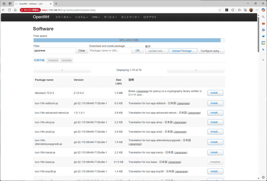Go to previous page of package list
This screenshot has width=267, height=181.
click(62, 70)
